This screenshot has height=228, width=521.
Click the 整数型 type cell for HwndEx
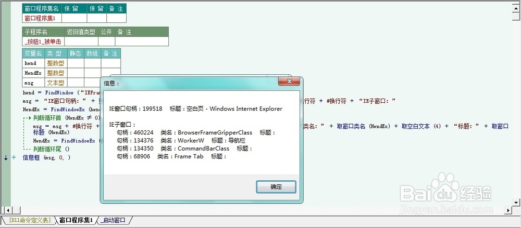[56, 73]
